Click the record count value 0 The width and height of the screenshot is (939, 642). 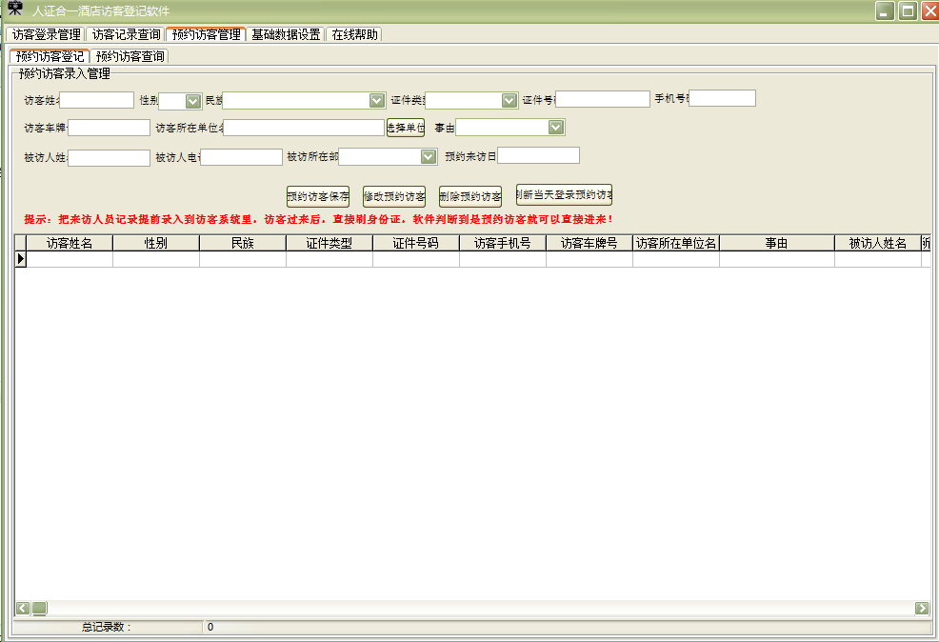[210, 627]
